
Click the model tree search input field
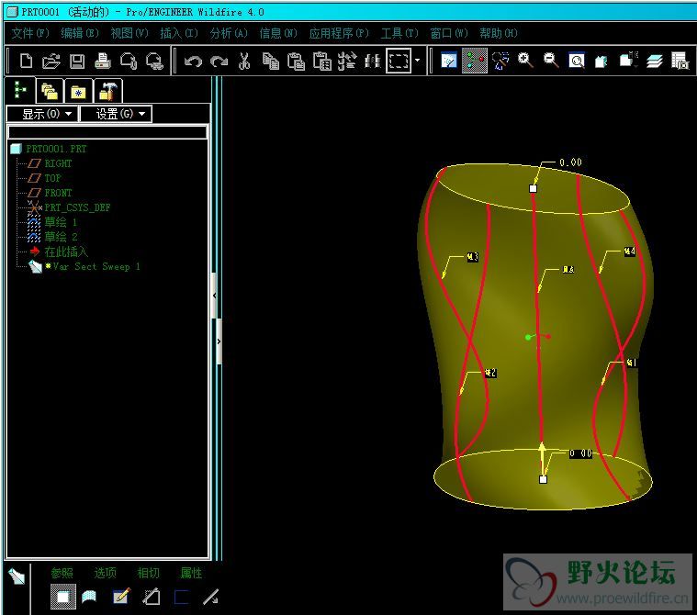(107, 132)
